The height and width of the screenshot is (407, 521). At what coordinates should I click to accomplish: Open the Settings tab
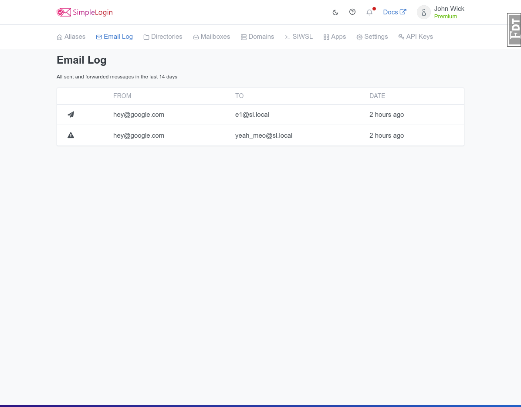(372, 37)
